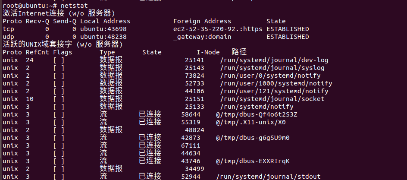Click the ec2-52-35-220-92.:https foreign address
This screenshot has height=180, width=407.
[x=218, y=29]
